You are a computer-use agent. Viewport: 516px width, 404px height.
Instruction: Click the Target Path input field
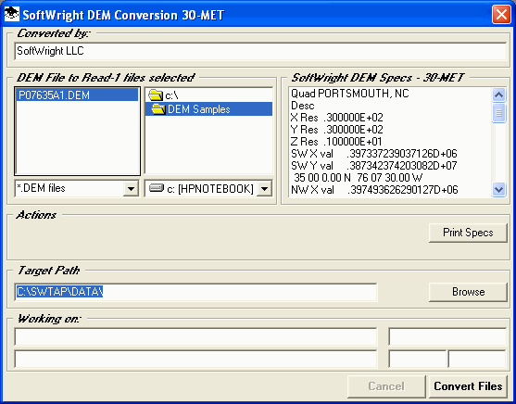195,292
